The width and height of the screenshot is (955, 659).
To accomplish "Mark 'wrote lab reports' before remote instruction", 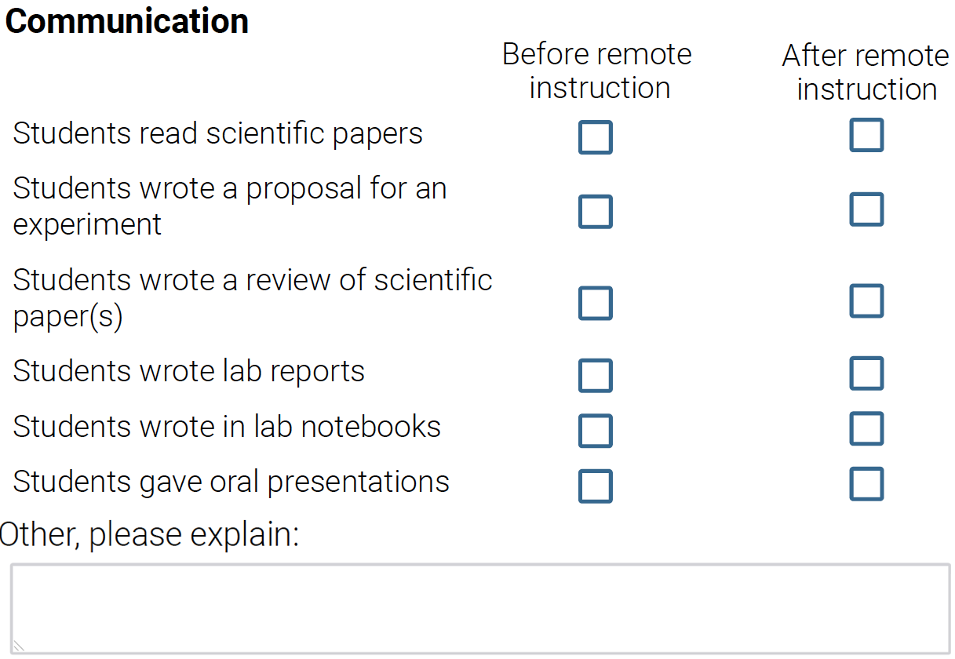I will coord(595,376).
